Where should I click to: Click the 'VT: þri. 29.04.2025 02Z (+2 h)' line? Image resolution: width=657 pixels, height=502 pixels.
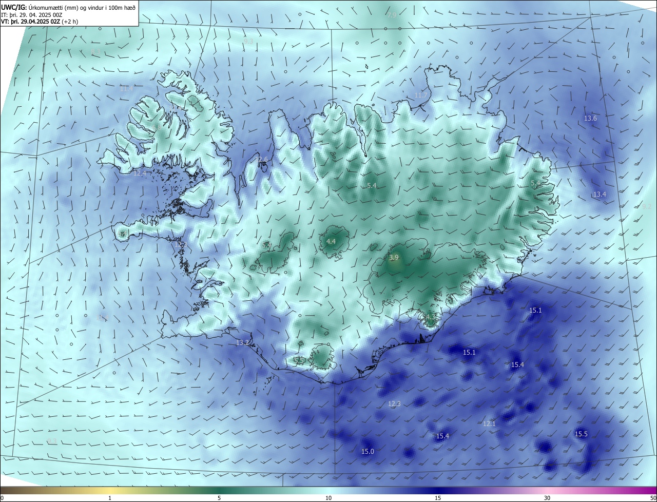click(38, 22)
